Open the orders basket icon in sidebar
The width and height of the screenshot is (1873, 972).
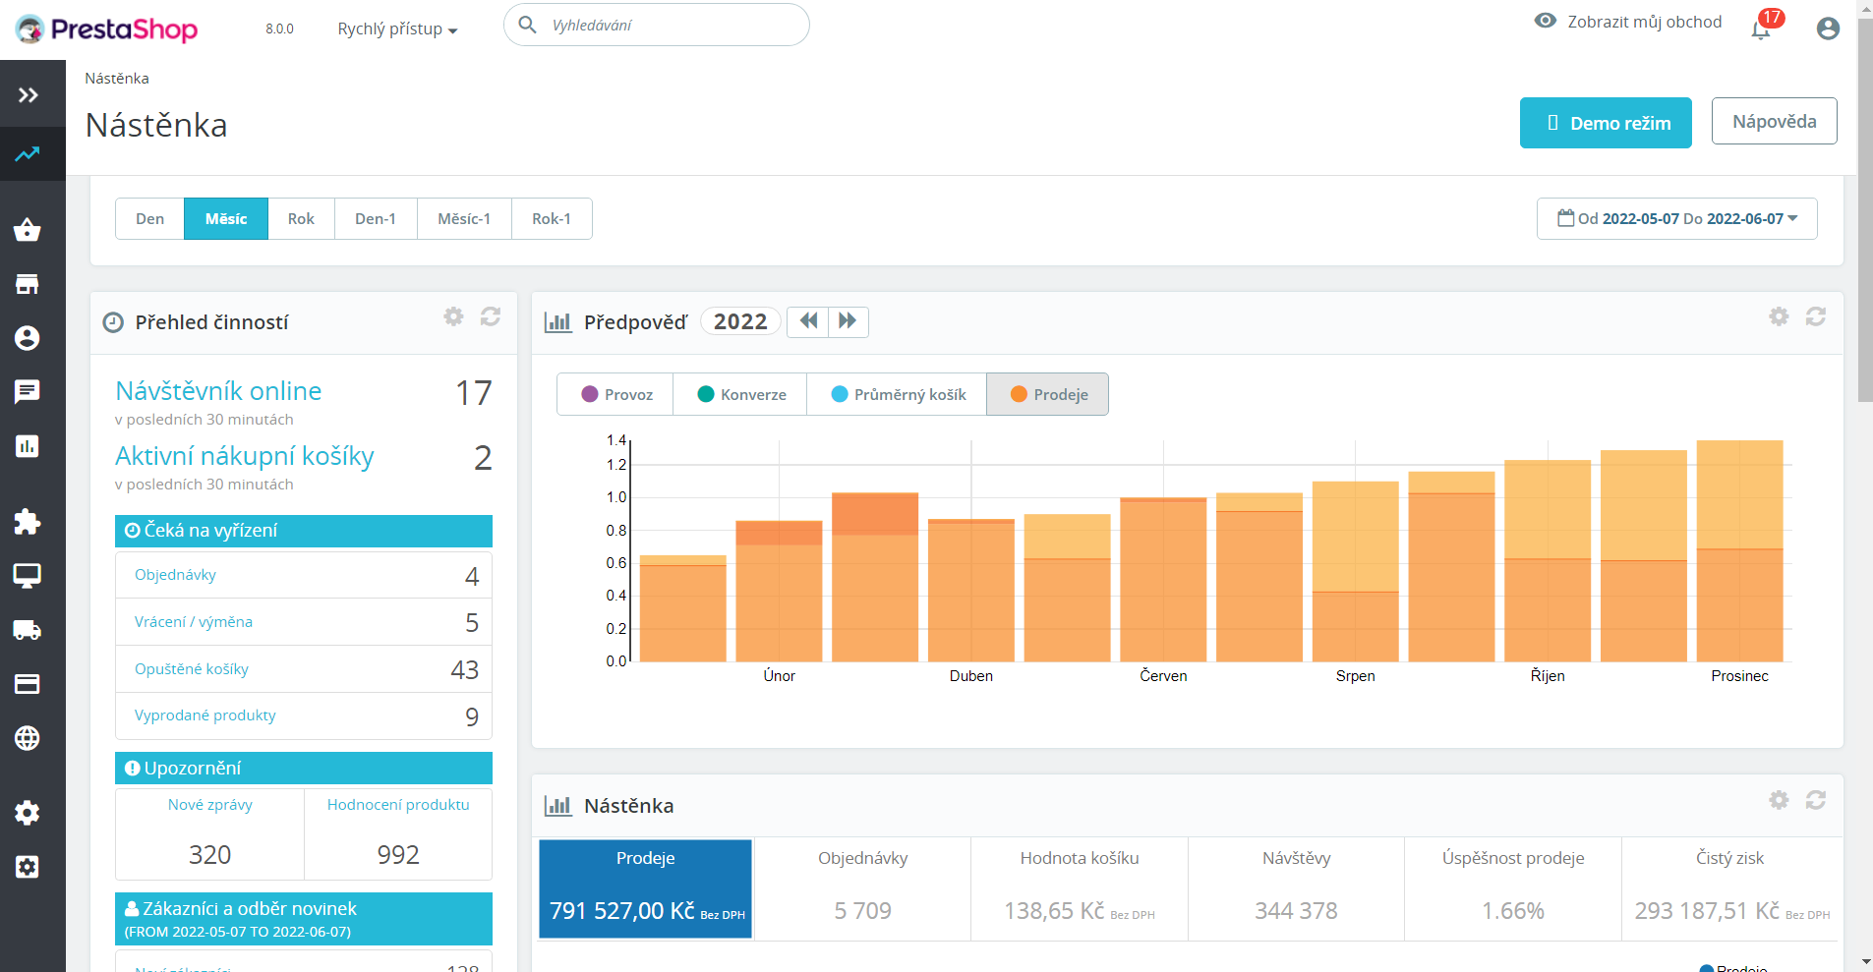[28, 230]
